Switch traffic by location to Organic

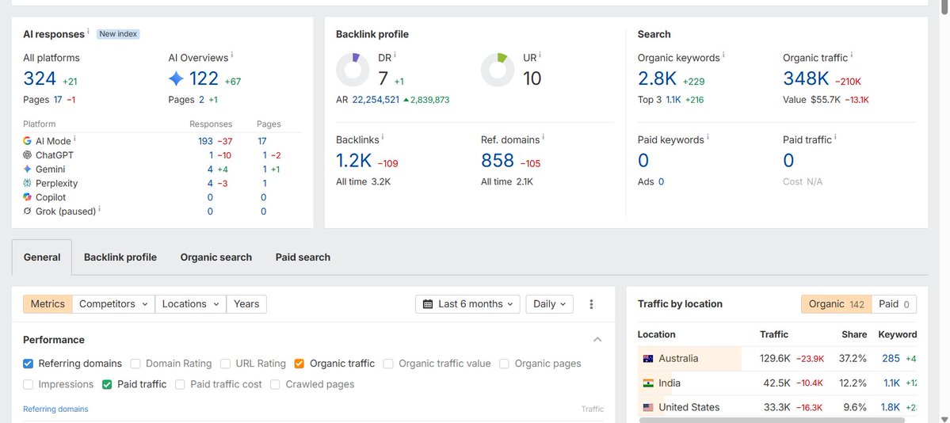836,304
